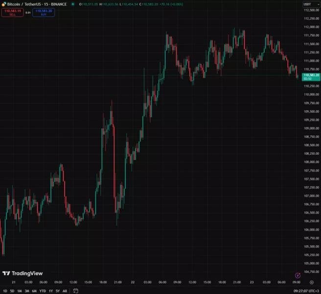
Task: Click the purple lightning replay icon
Action: coord(298,276)
